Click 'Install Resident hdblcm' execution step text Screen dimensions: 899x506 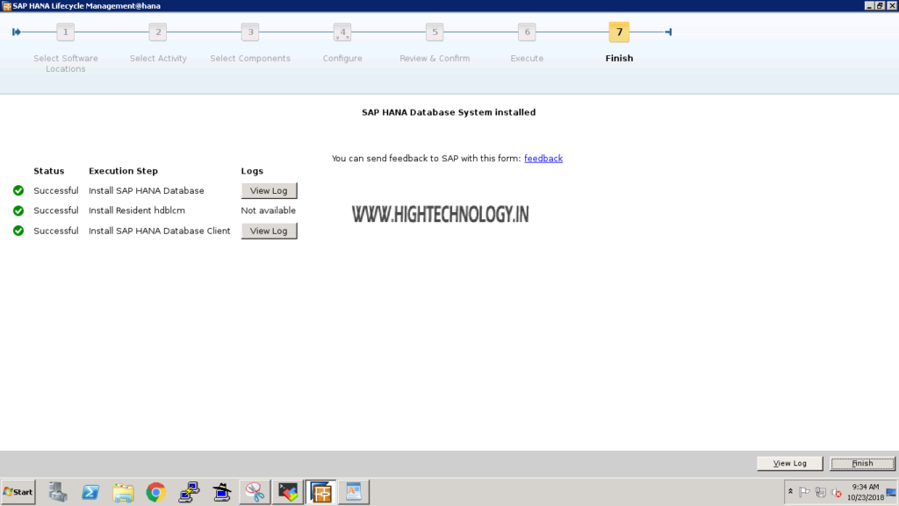tap(136, 210)
